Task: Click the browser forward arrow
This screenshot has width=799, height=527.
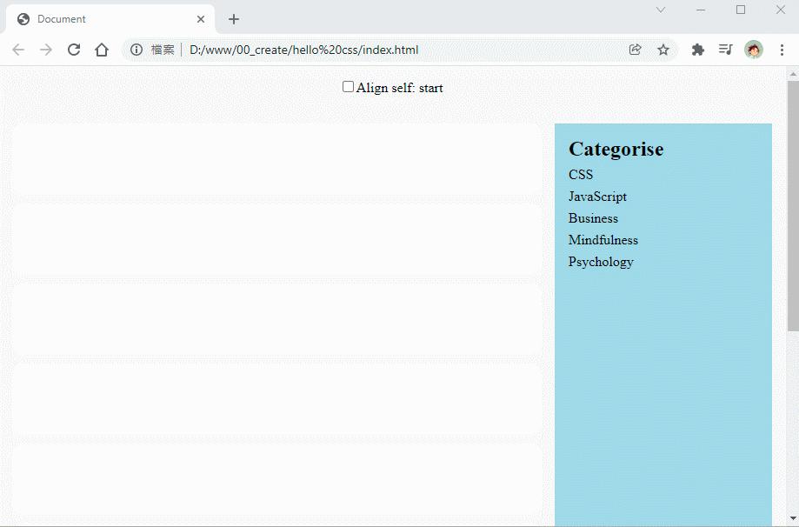Action: click(45, 50)
